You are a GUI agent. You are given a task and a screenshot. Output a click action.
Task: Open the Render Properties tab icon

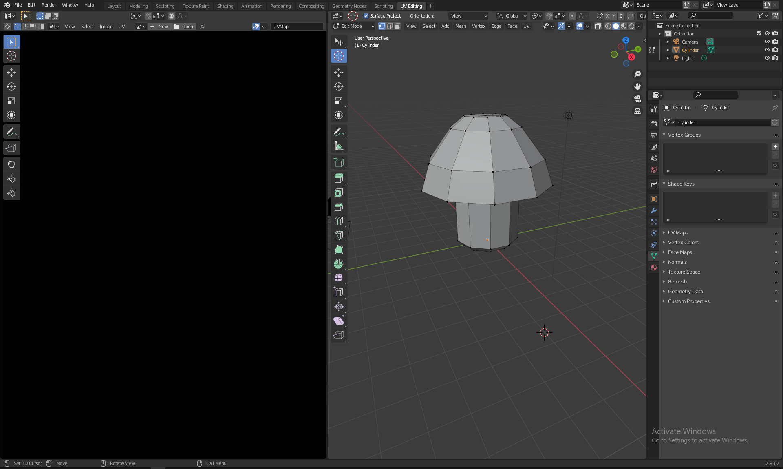[654, 124]
